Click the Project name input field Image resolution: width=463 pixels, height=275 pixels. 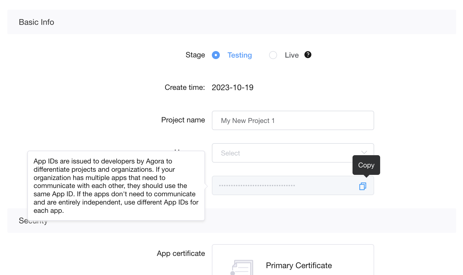click(293, 120)
